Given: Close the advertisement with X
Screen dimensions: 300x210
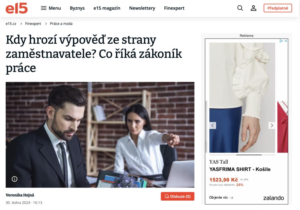Looking at the screenshot, I should click(x=286, y=41).
